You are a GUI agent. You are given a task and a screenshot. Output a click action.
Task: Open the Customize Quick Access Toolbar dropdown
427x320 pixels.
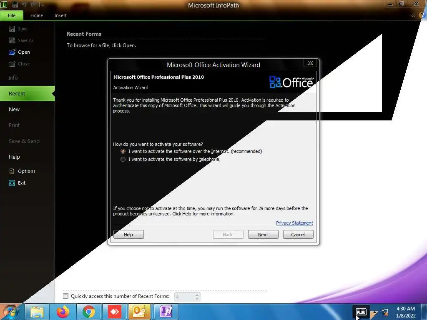pos(43,5)
